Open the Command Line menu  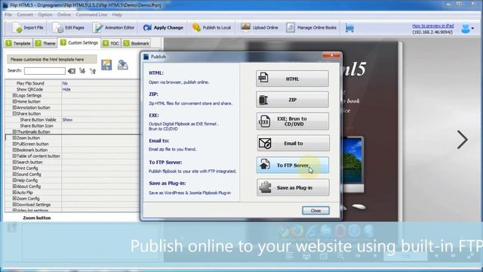(x=91, y=14)
